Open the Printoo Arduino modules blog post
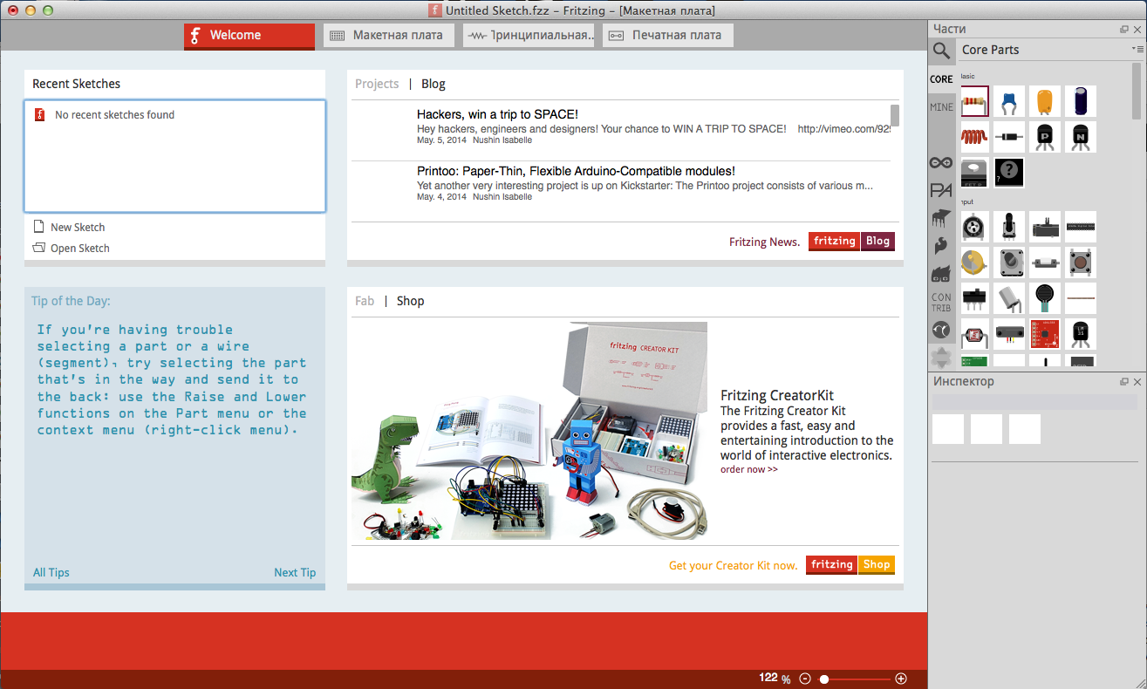 click(x=576, y=171)
